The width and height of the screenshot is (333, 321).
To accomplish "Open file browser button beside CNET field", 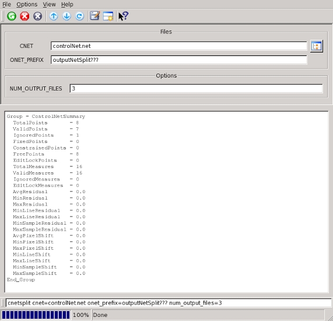I will (317, 46).
